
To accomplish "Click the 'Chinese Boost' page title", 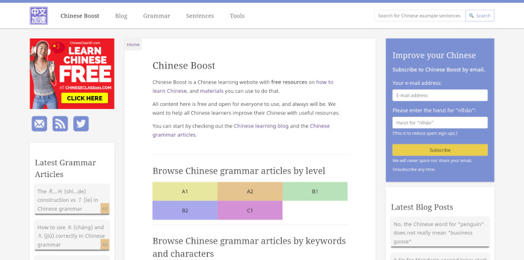I will pyautogui.click(x=184, y=66).
